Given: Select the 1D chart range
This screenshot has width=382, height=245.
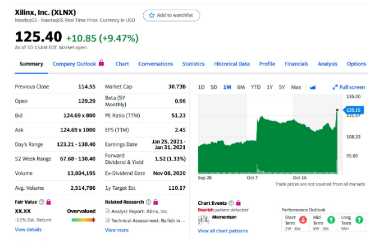Looking at the screenshot, I should pos(201,87).
